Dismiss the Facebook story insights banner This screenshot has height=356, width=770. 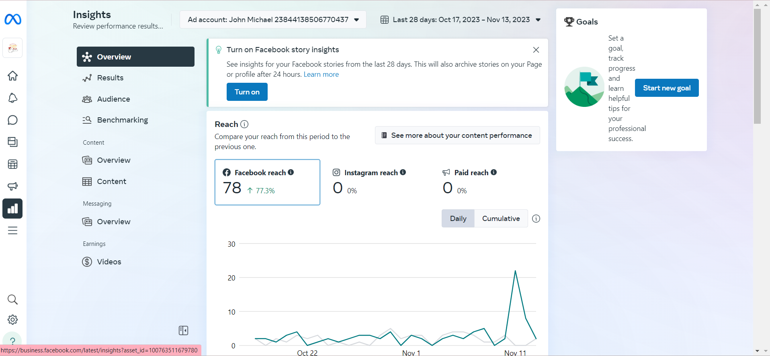pos(536,50)
